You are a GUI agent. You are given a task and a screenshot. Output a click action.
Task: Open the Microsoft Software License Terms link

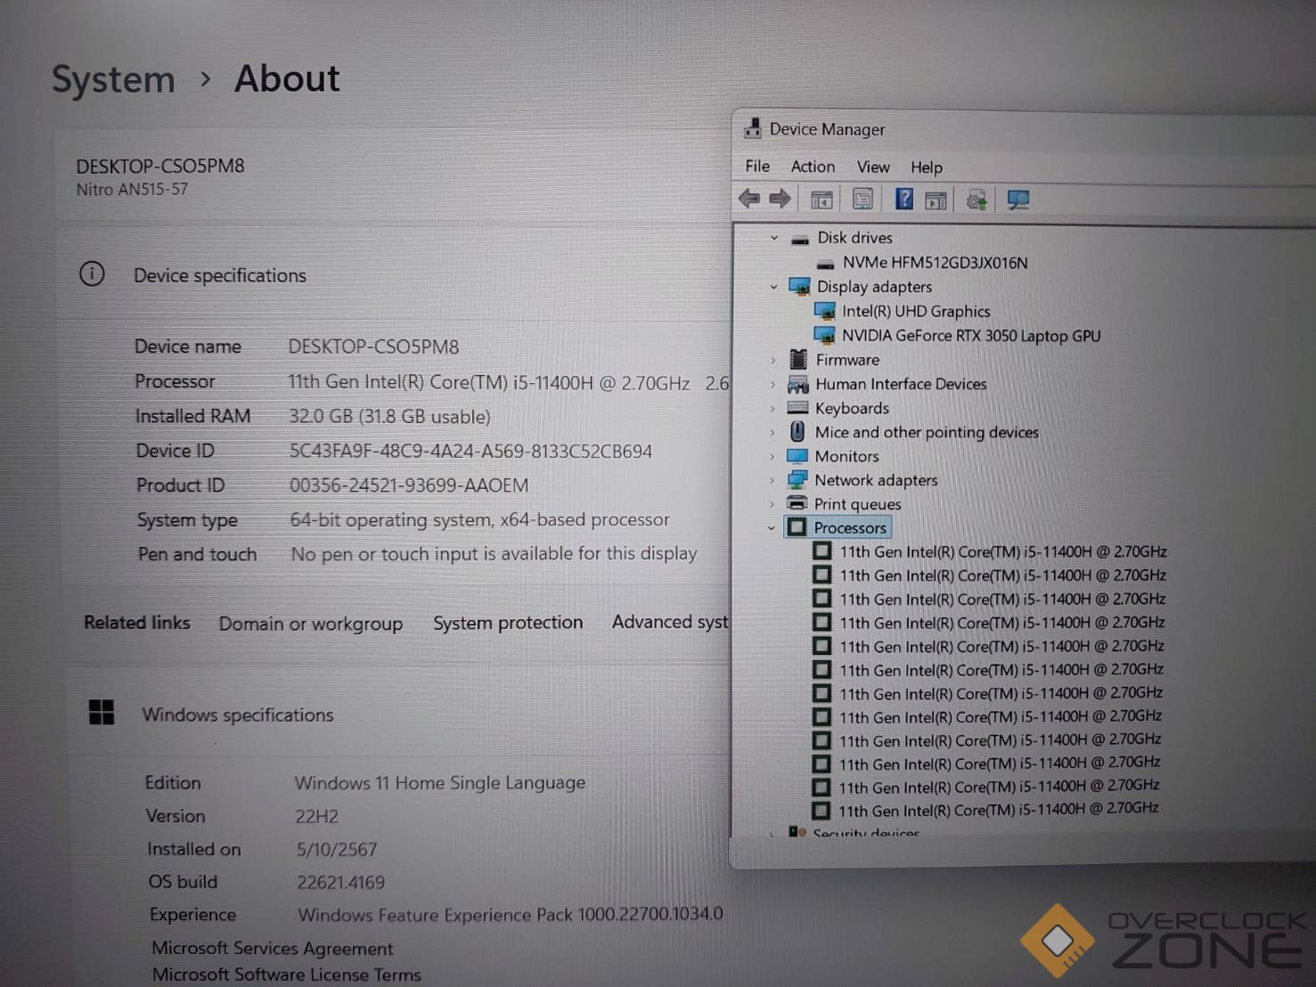[286, 975]
